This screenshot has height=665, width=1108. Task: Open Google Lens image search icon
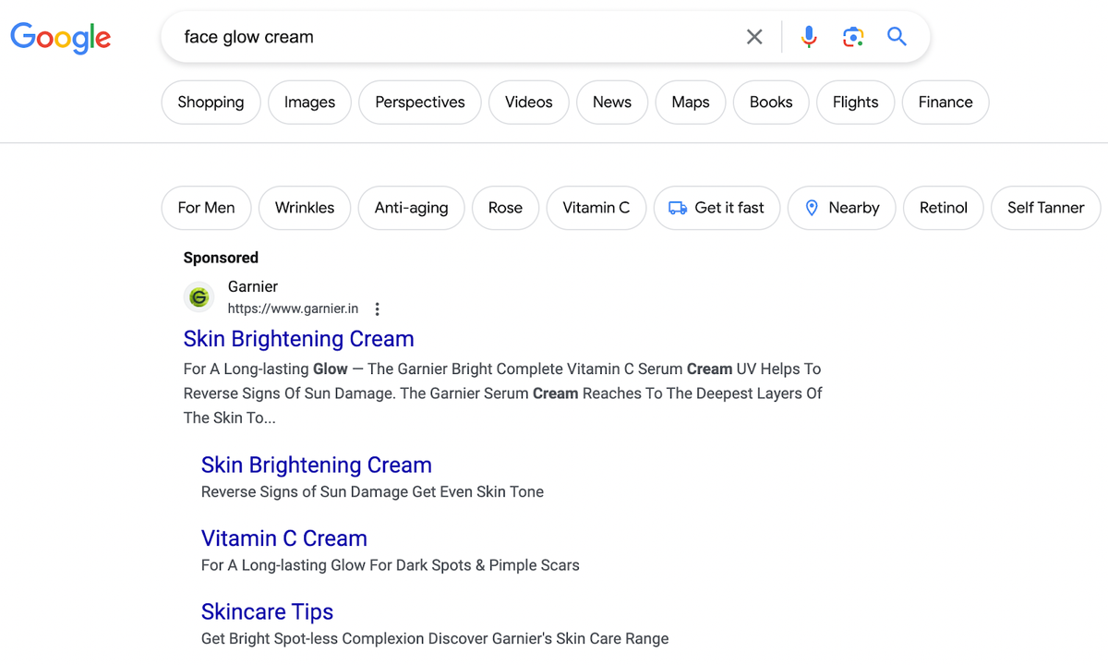click(x=853, y=37)
